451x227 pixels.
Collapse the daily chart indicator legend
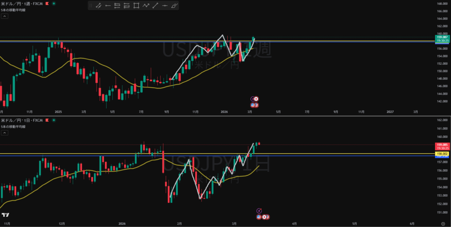pyautogui.click(x=4, y=133)
